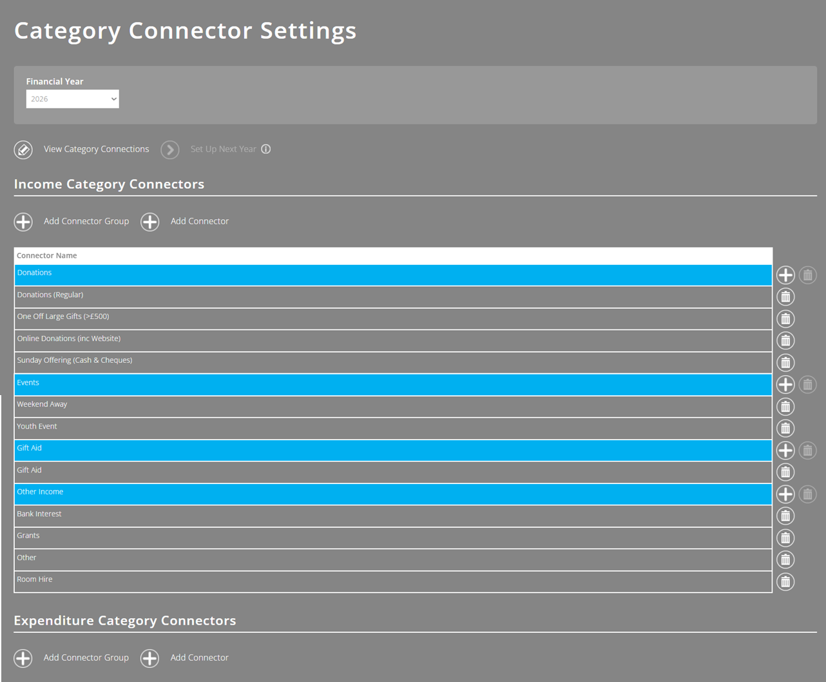826x682 pixels.
Task: Click the plus icon for income Add Connector Group
Action: tap(23, 222)
